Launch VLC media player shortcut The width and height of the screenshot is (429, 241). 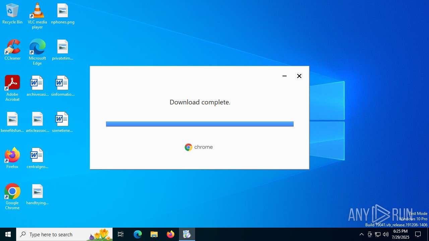[37, 16]
